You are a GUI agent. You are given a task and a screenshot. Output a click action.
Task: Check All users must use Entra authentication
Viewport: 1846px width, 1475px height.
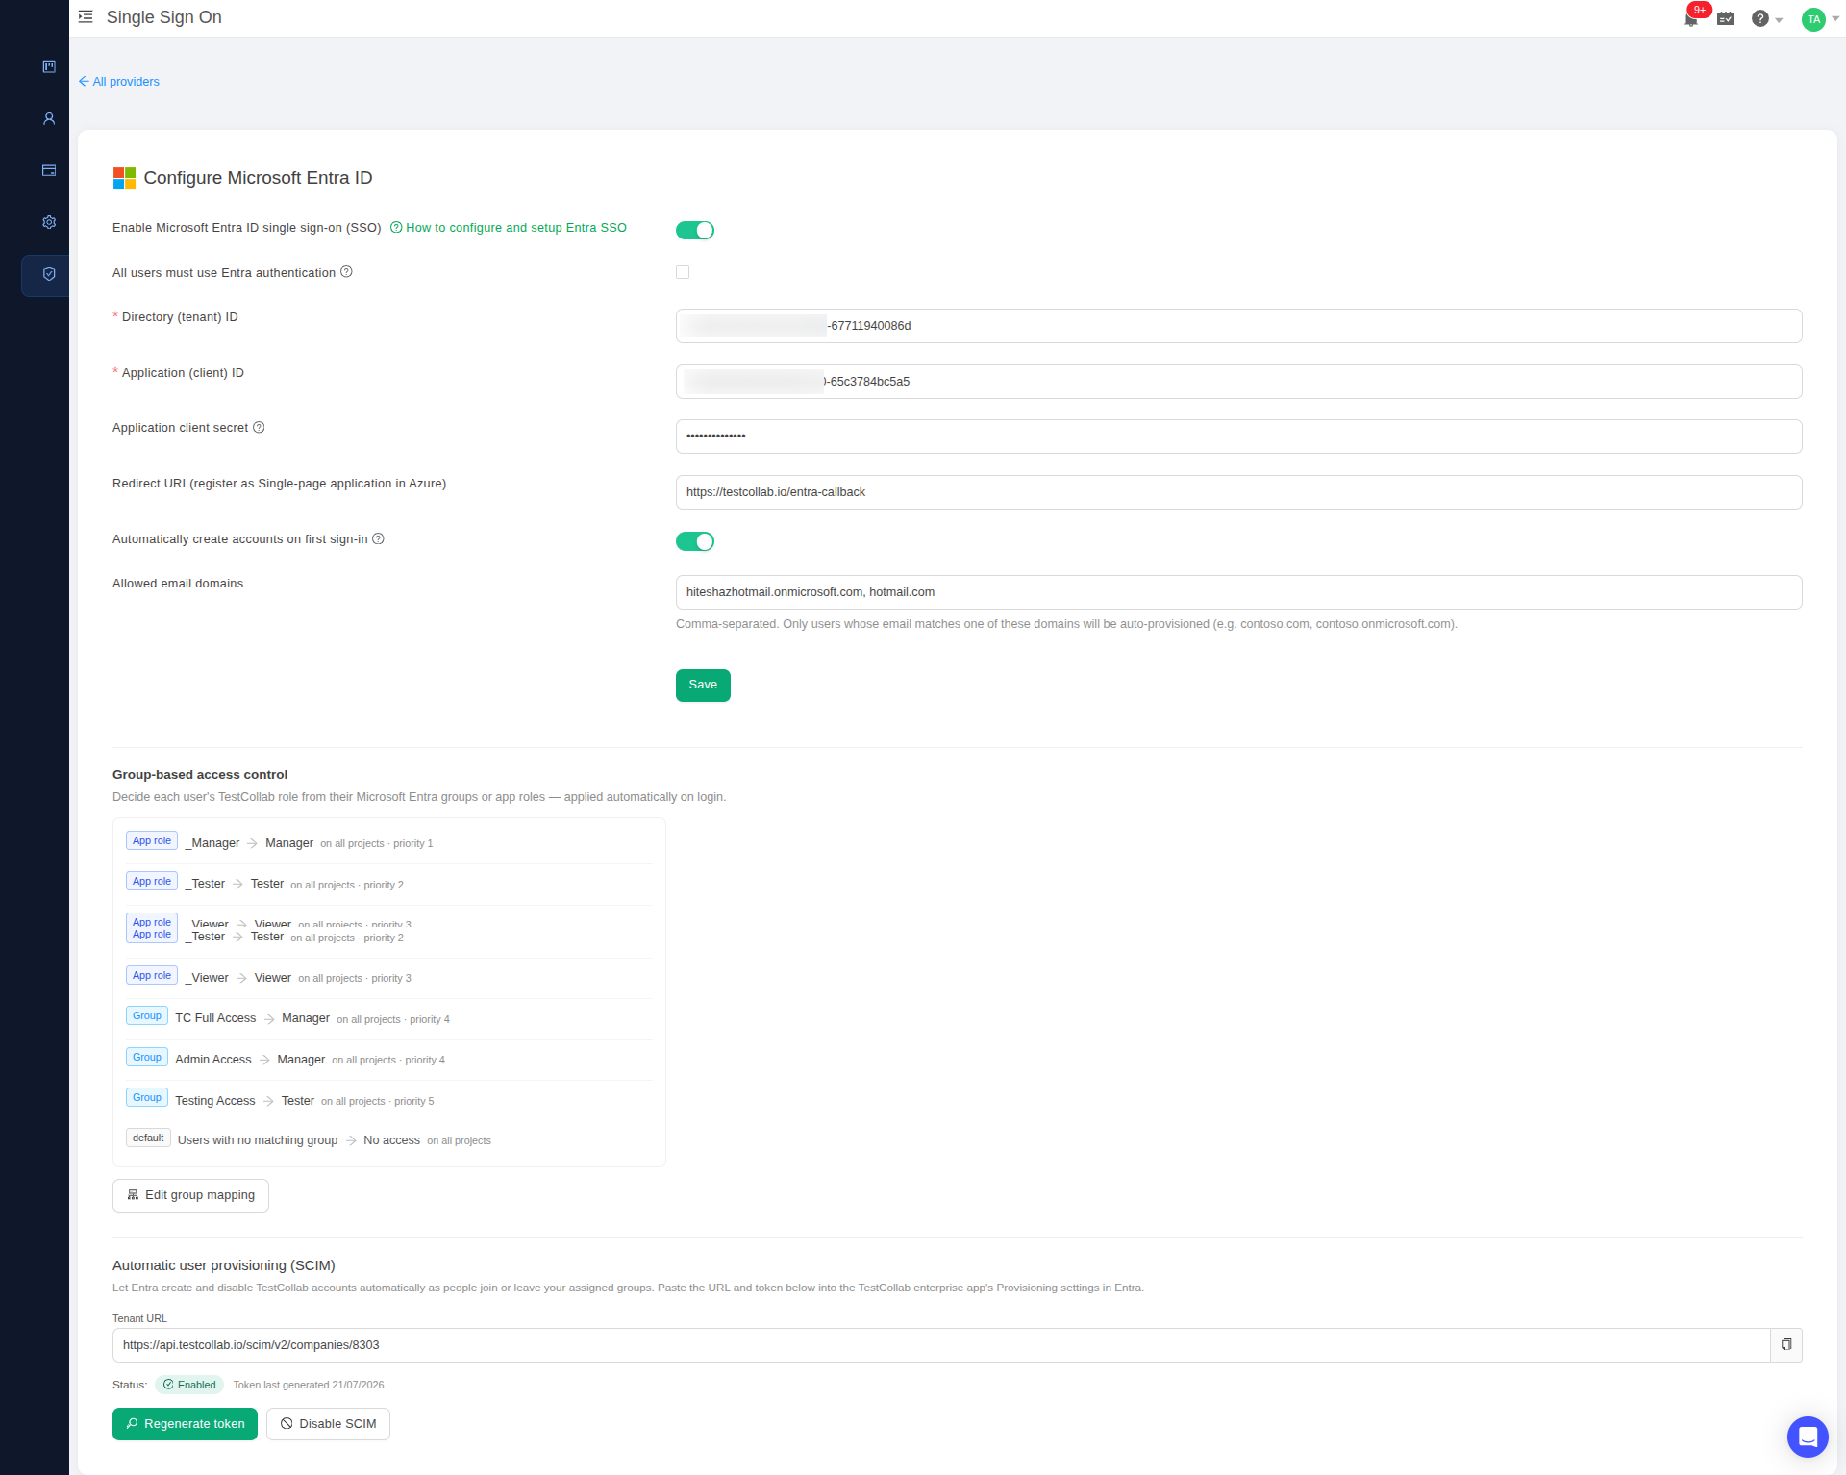point(683,272)
